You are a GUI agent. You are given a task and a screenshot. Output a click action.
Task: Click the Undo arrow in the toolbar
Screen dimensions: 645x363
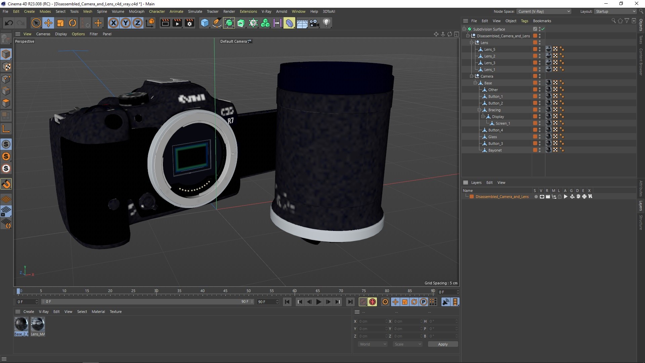point(9,23)
